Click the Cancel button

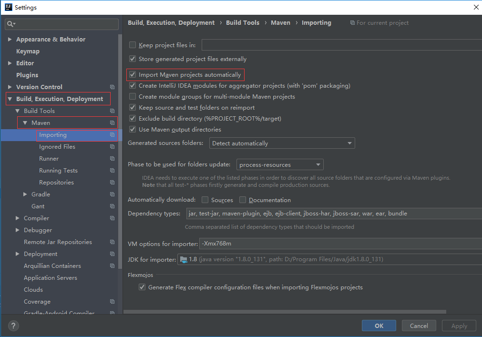point(419,326)
